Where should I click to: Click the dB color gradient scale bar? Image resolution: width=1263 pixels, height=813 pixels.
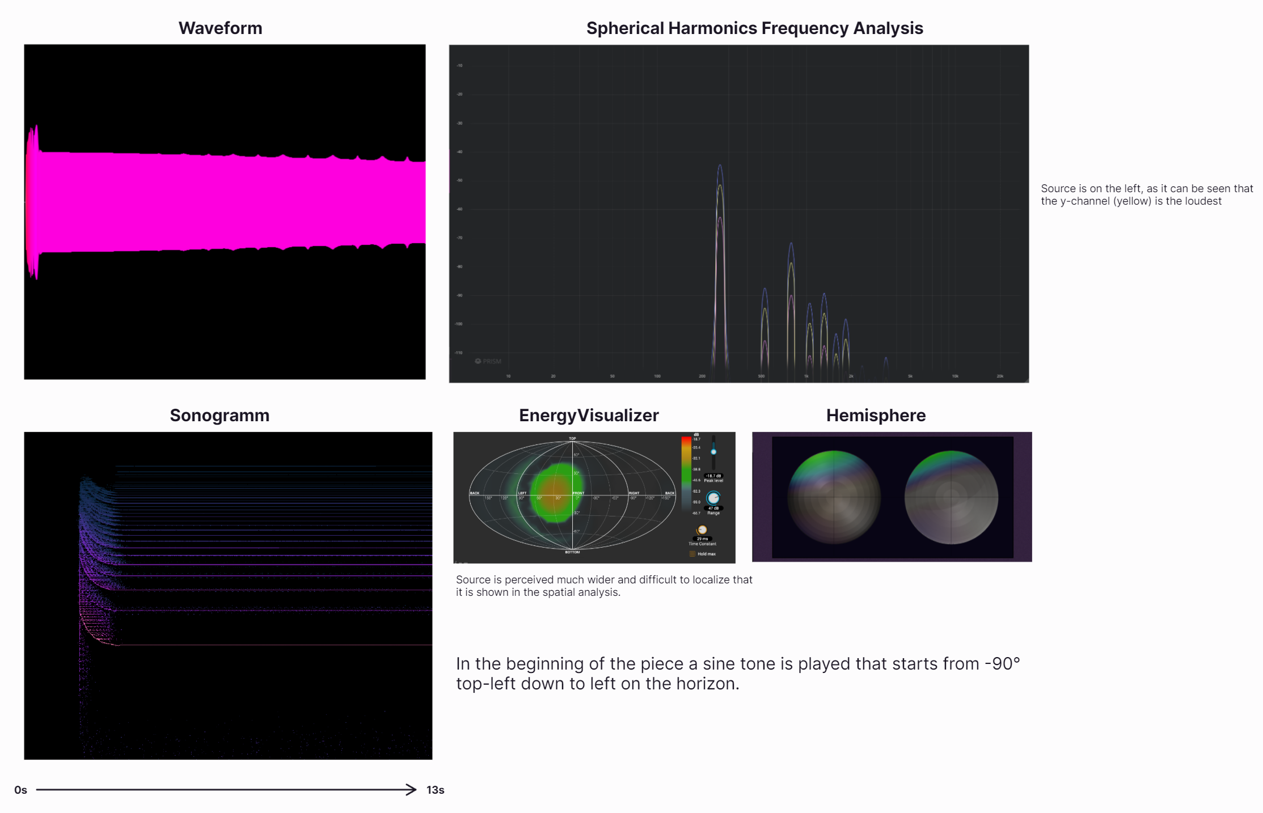686,473
